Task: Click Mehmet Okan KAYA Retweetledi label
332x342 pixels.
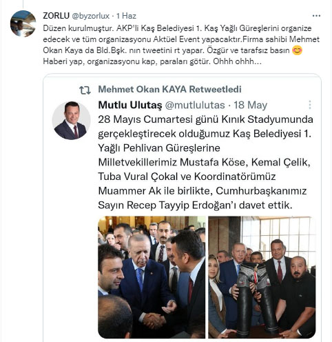Action: [x=169, y=89]
